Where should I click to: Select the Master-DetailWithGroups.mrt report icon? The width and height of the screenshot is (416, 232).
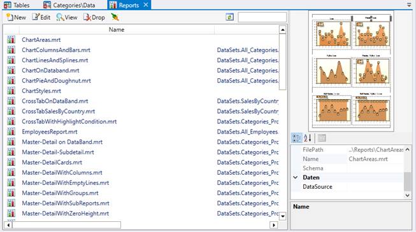click(11, 193)
